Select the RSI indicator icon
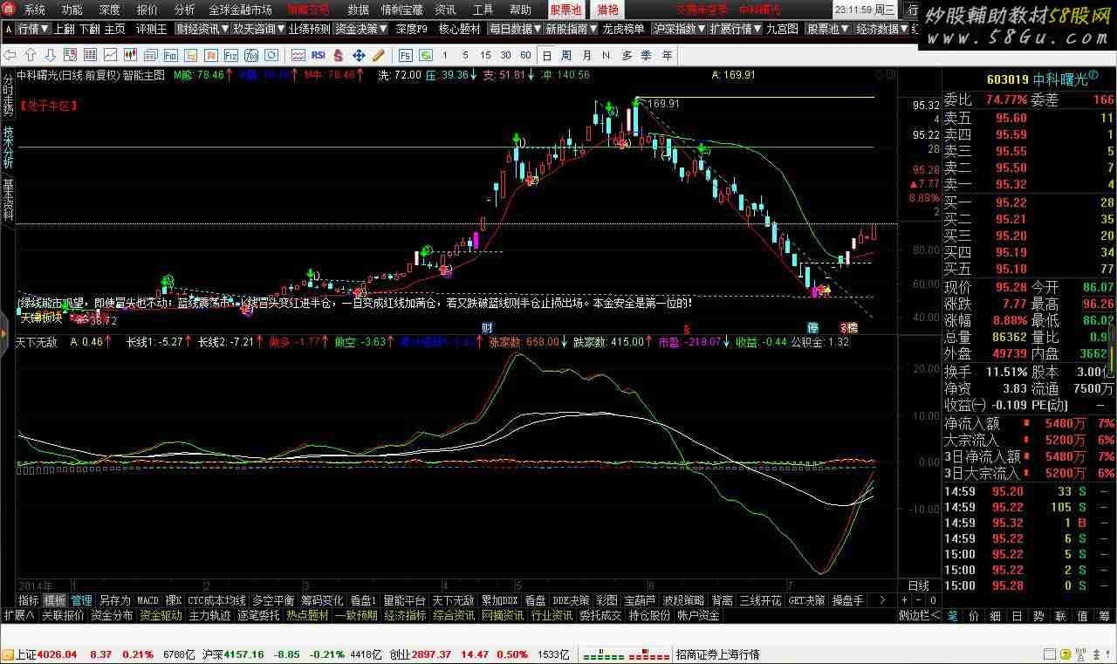The image size is (1117, 664). 318,54
